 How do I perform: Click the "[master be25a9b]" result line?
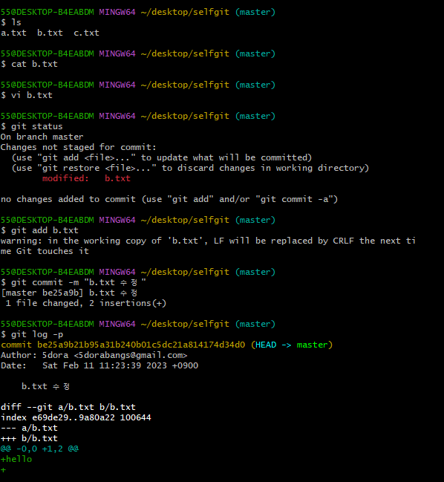(x=69, y=293)
